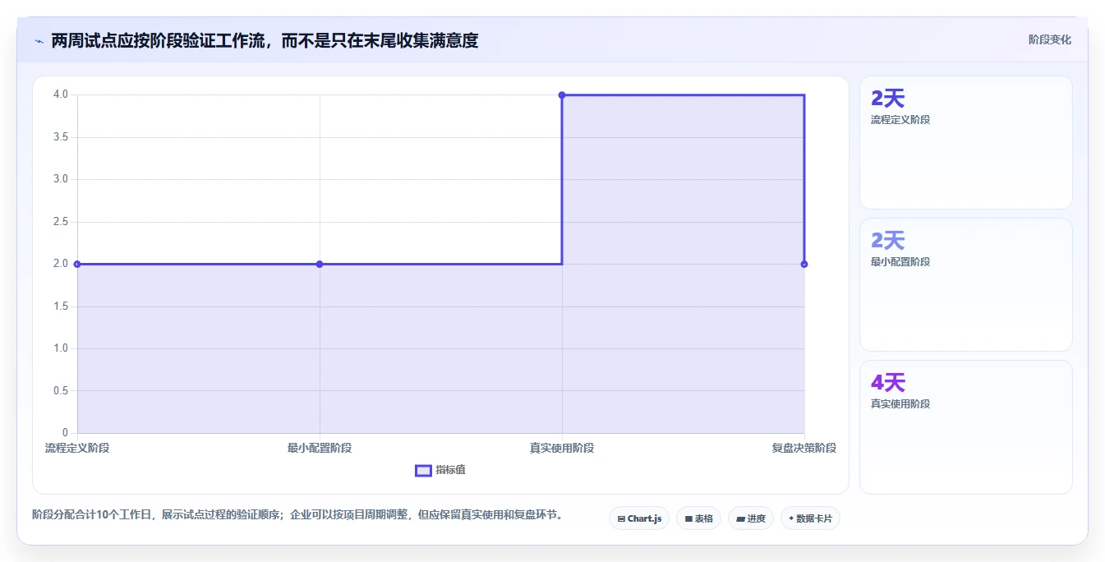This screenshot has width=1105, height=562.
Task: Select the Chart.js chip
Action: point(639,518)
